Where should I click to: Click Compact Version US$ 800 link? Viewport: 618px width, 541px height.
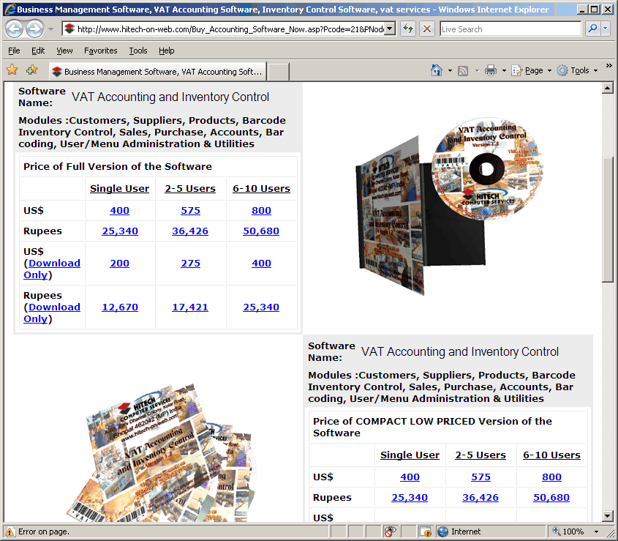551,477
